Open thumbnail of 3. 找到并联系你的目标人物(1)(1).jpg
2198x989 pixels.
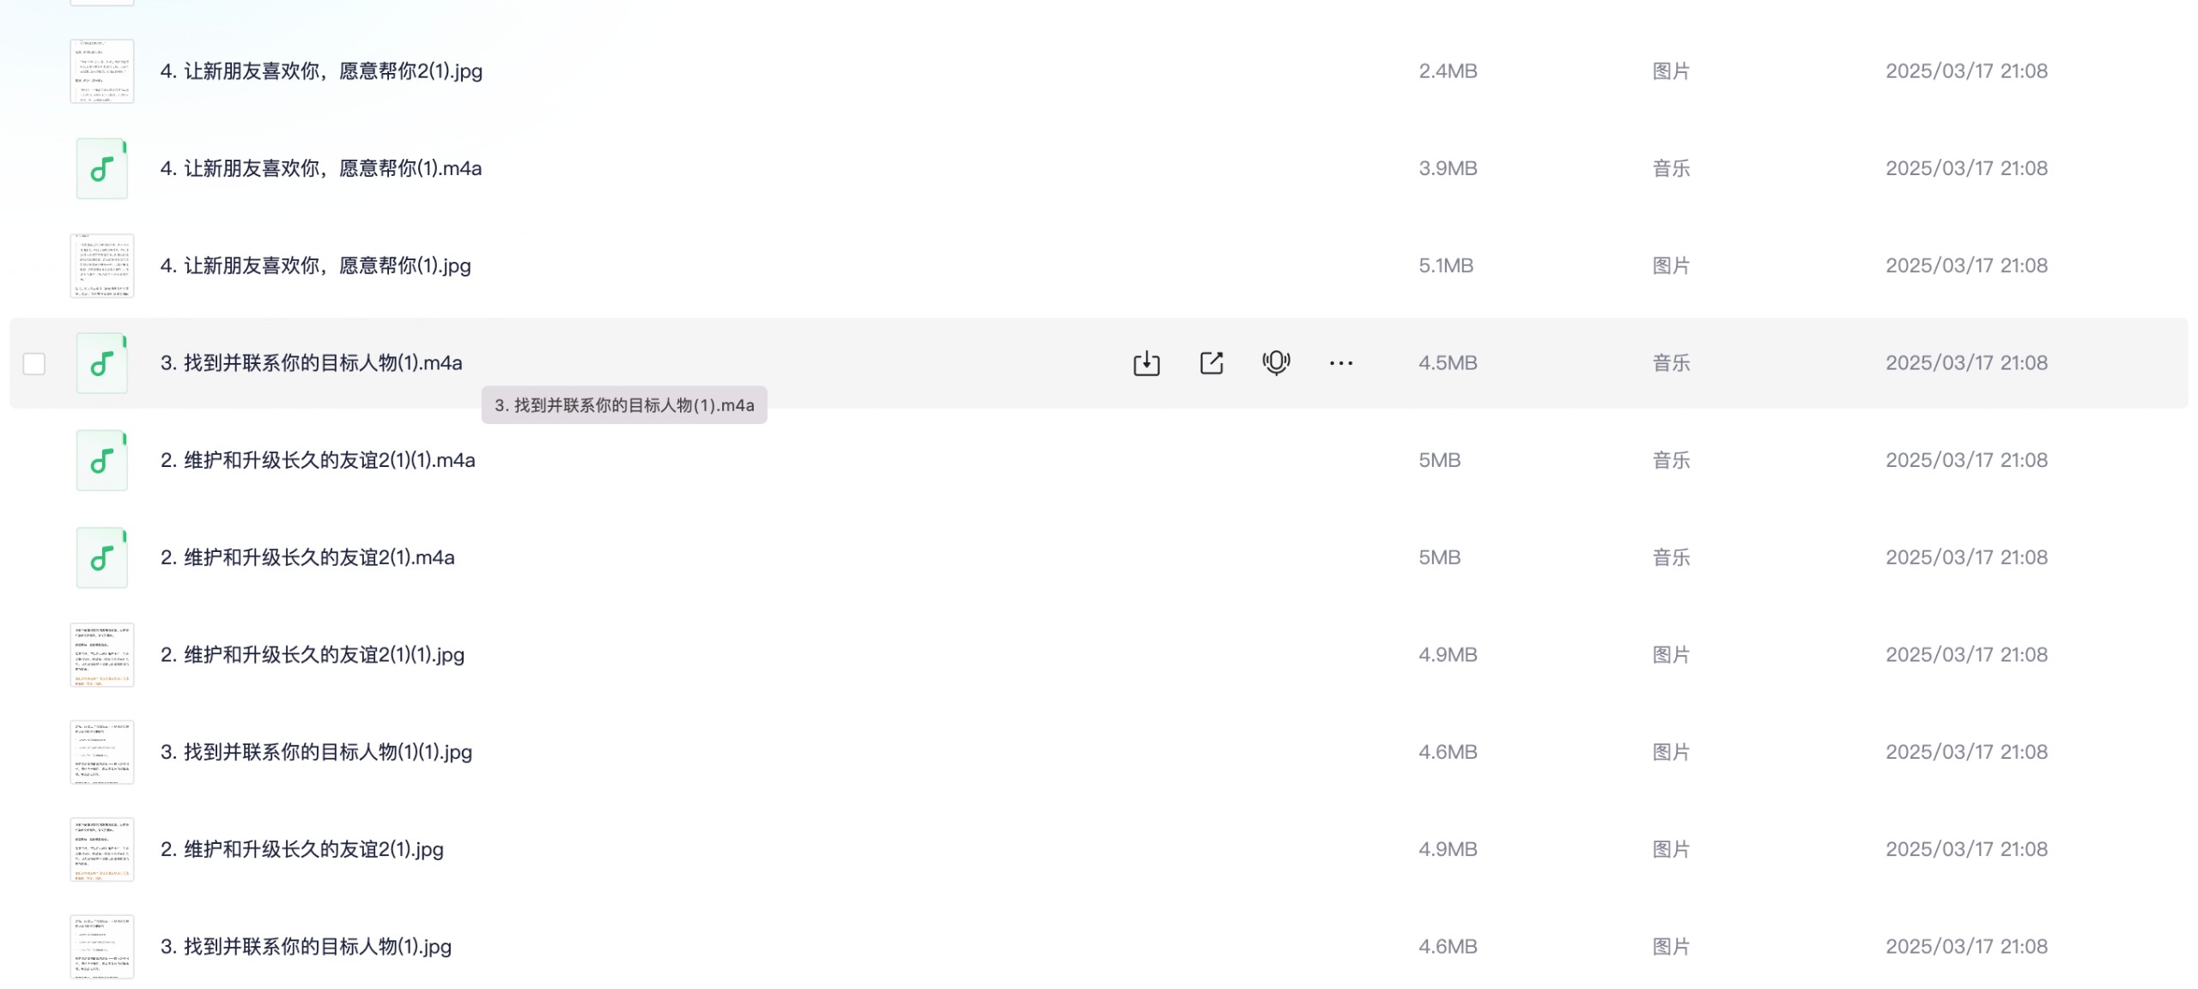(102, 752)
